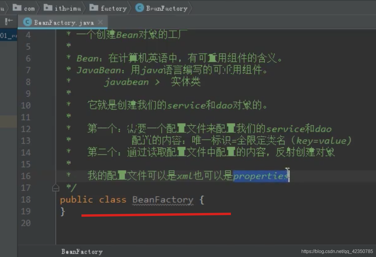Click line number 20 in gutter
376x257 pixels.
click(26, 223)
